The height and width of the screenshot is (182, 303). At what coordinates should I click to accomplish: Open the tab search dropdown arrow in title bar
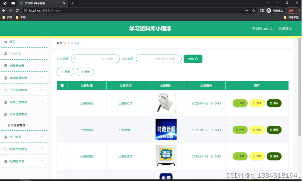[267, 3]
